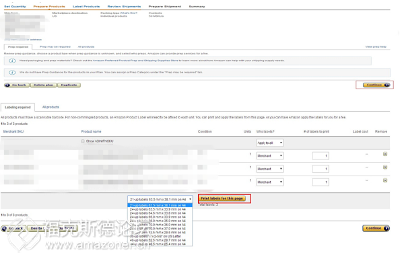Screen dimensions: 404x257
Task: Open All products tab beside Prep may be required
Action: (86, 47)
